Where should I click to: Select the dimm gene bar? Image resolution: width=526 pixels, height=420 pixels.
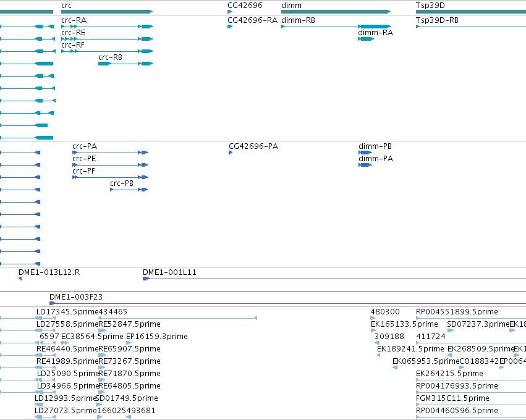336,12
